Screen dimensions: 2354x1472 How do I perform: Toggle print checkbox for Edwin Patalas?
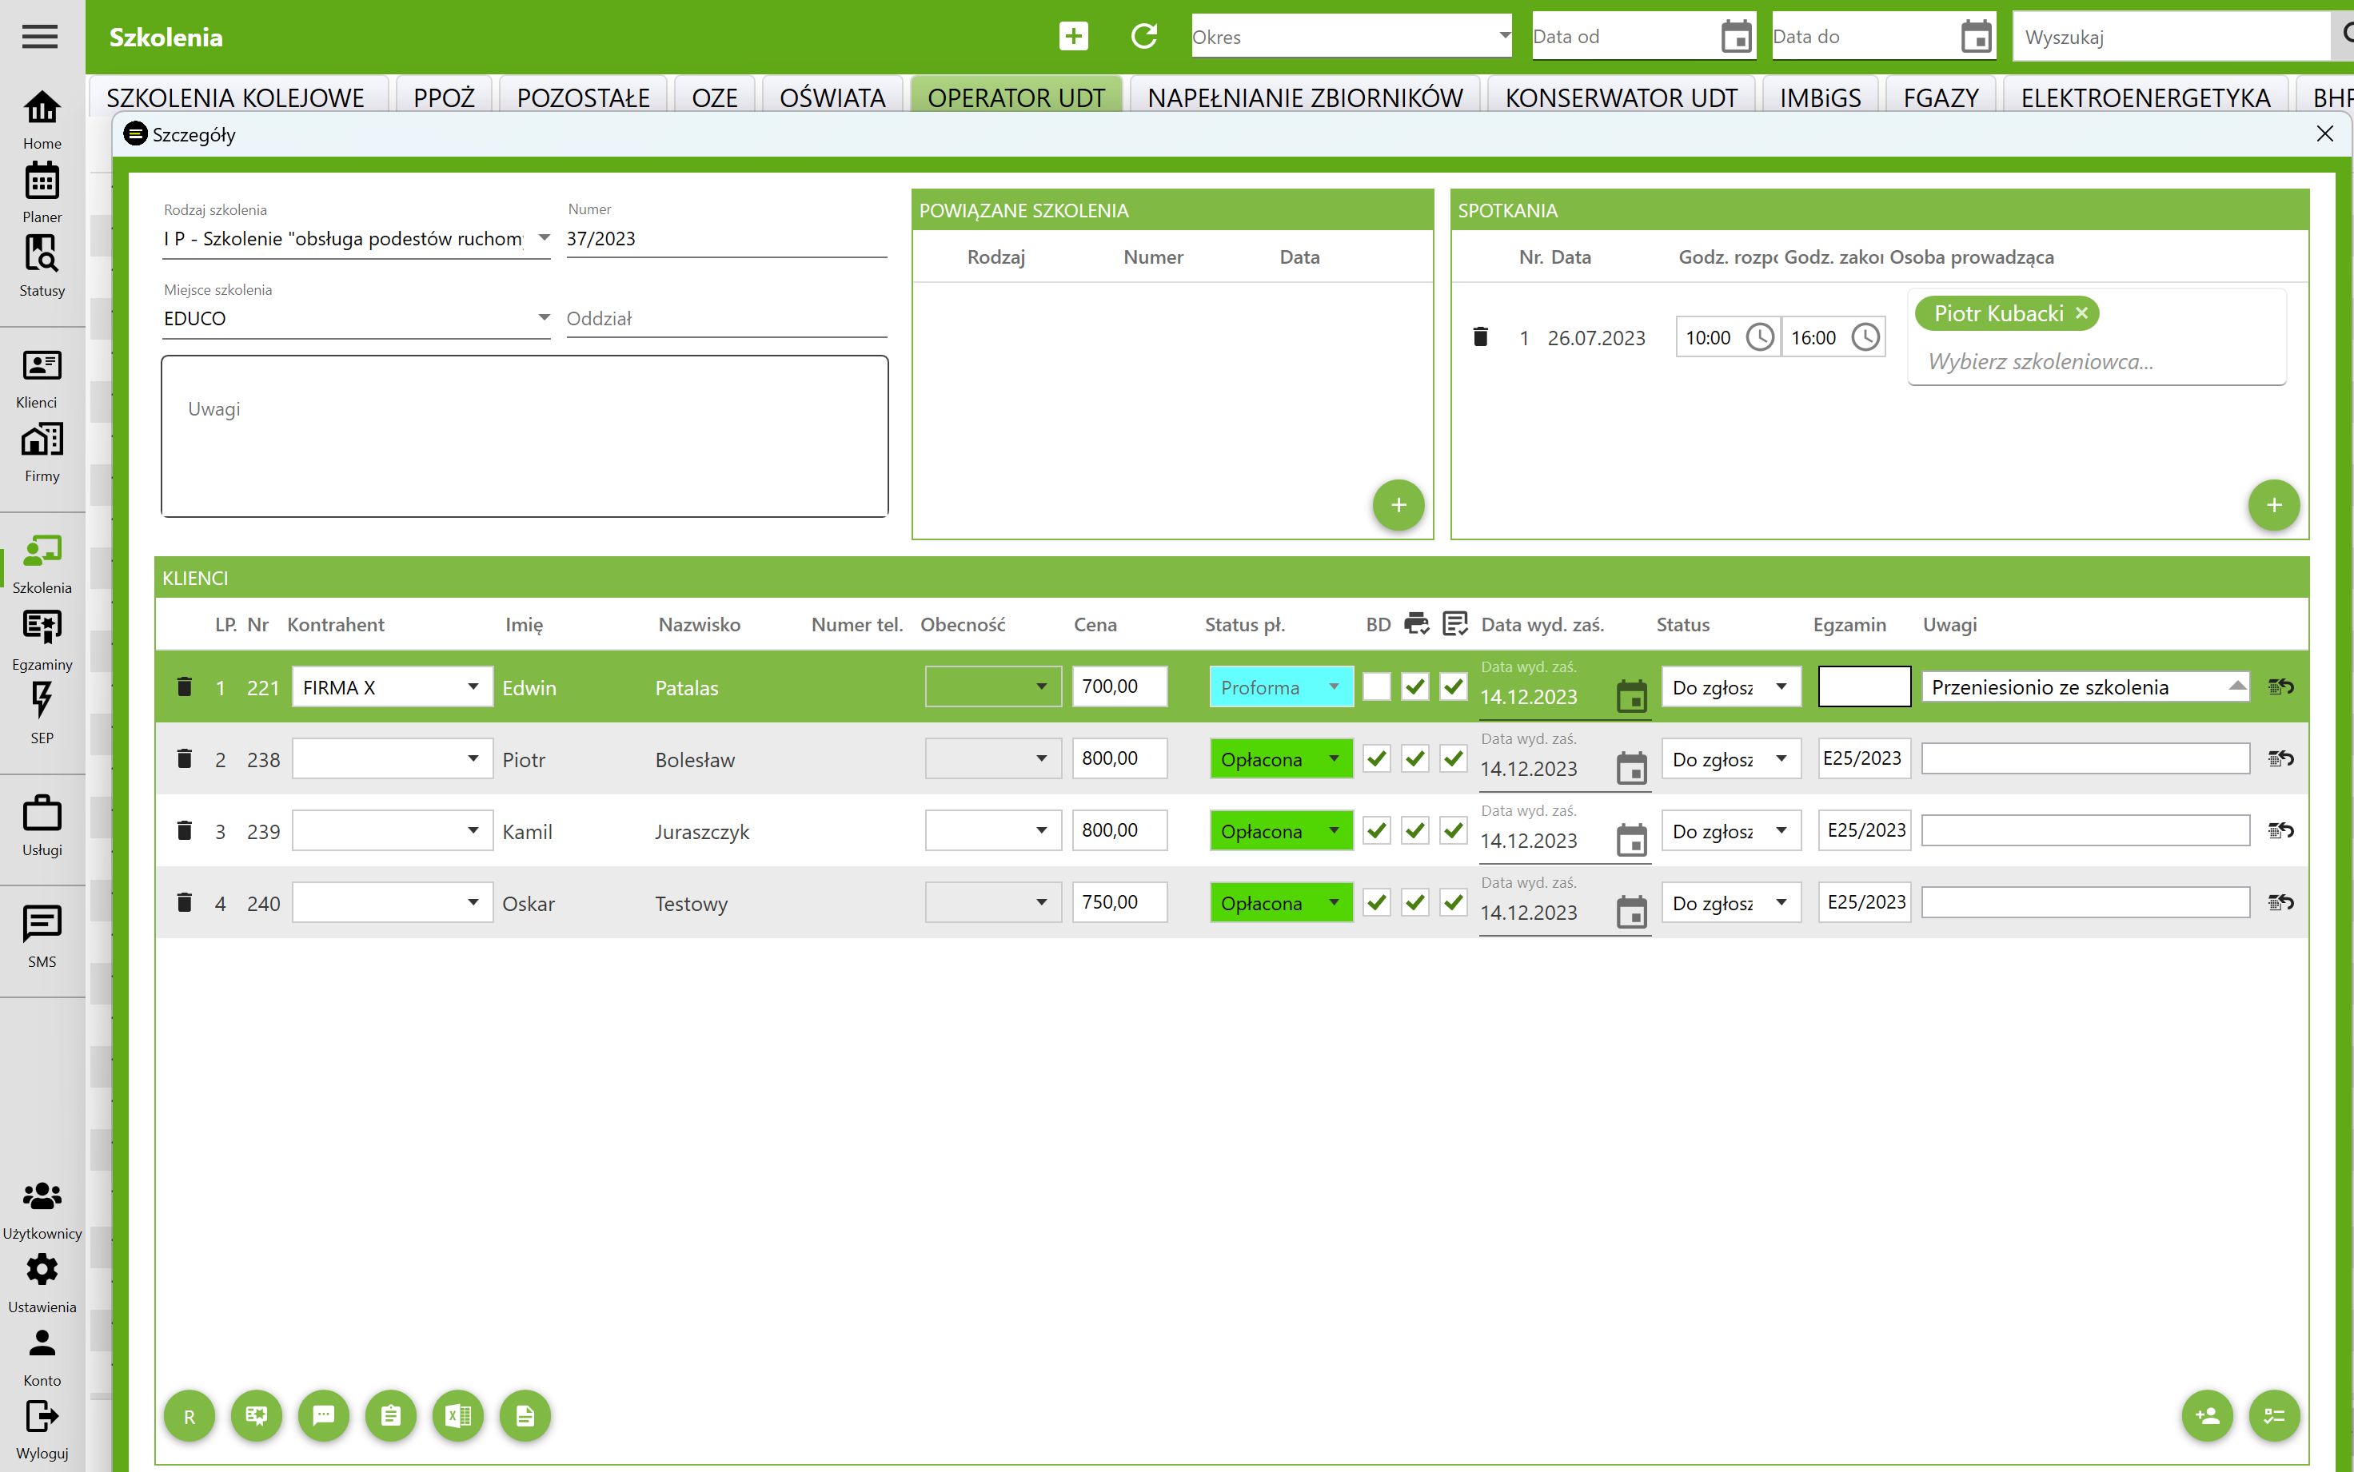tap(1415, 686)
